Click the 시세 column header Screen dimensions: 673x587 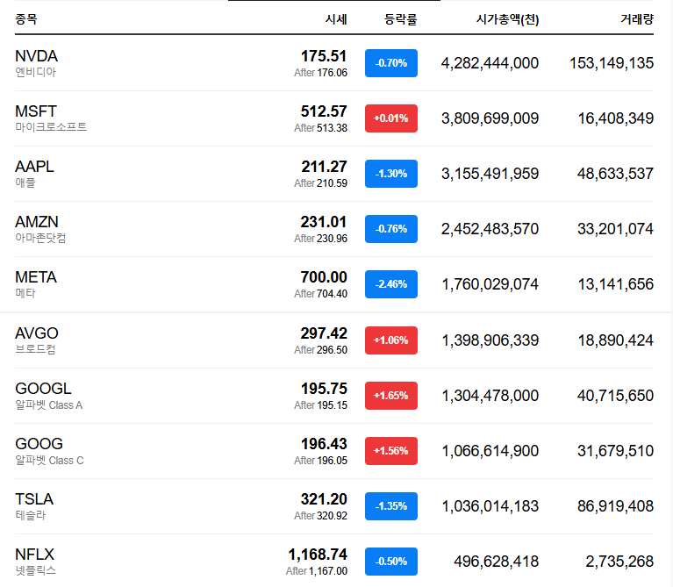coord(336,19)
